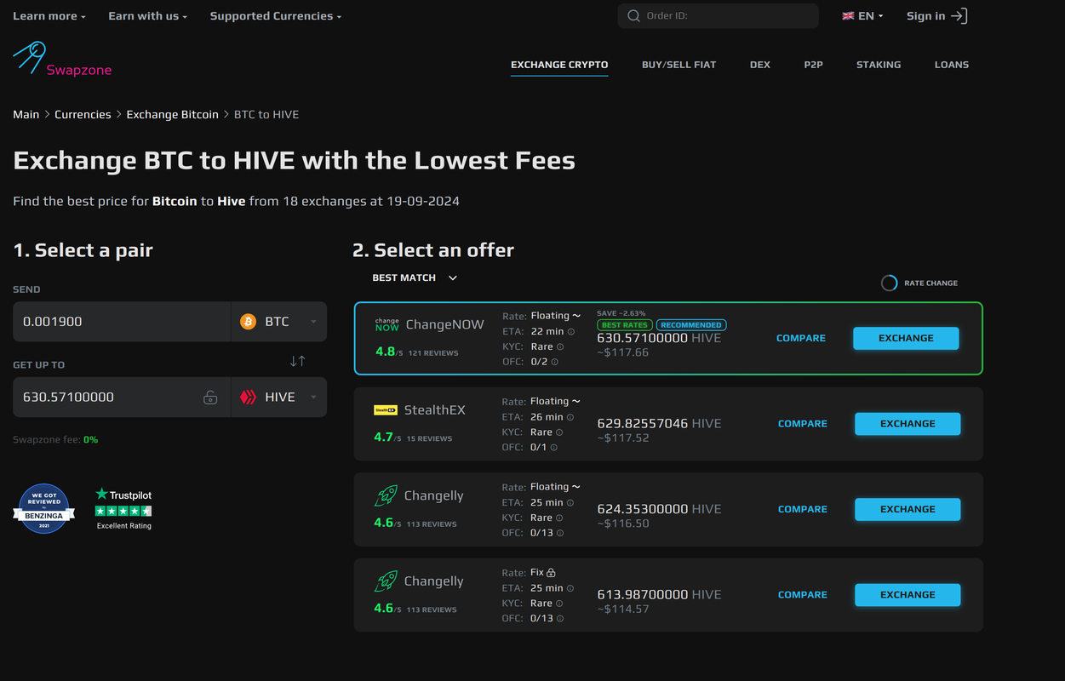Open the P2P tab
Image resolution: width=1065 pixels, height=681 pixels.
[x=813, y=65]
